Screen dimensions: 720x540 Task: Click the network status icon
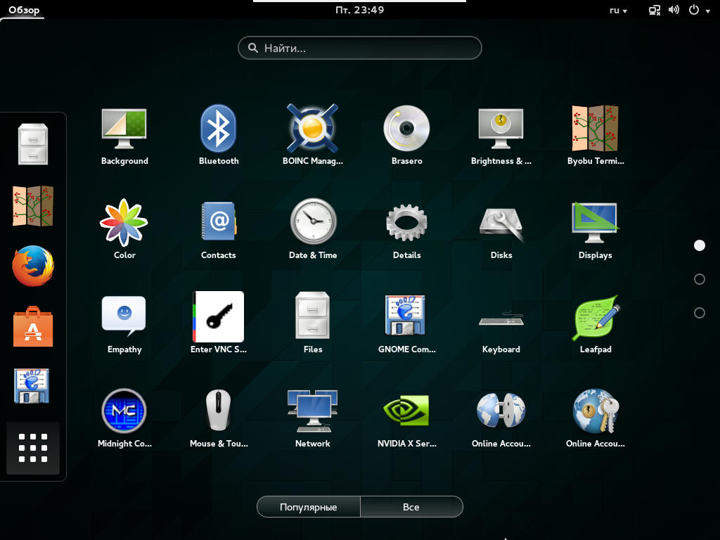[655, 10]
